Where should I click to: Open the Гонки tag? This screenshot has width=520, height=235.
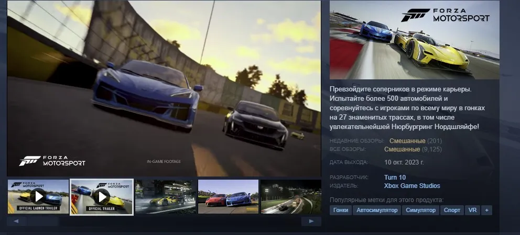[x=341, y=210]
